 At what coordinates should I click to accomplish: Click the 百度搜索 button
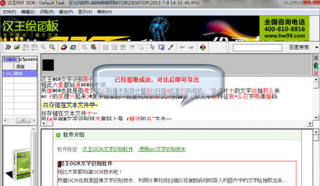299,47
